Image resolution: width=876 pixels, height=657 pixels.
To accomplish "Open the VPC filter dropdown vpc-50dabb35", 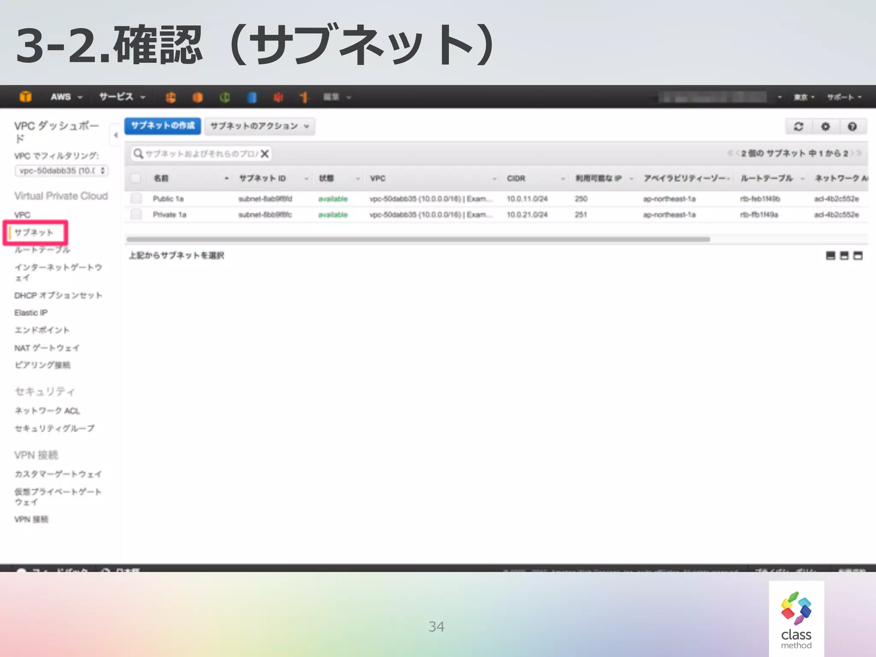I will pyautogui.click(x=62, y=171).
